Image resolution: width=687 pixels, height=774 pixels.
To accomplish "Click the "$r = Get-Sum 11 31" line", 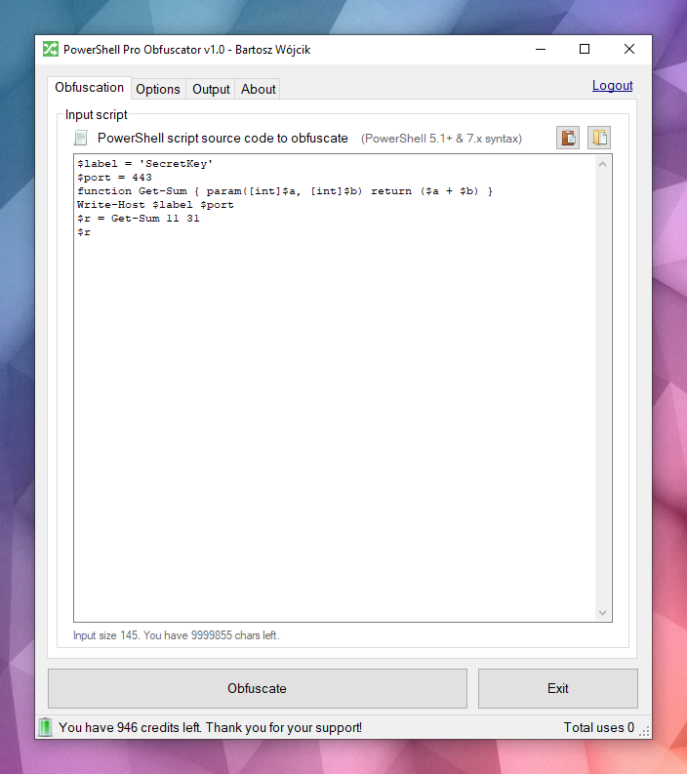I will (x=139, y=219).
